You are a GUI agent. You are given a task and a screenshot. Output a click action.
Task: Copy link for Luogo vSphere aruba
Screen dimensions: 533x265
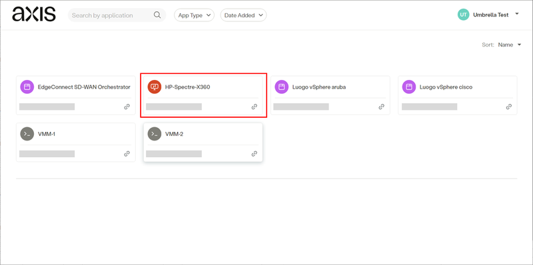pyautogui.click(x=381, y=107)
